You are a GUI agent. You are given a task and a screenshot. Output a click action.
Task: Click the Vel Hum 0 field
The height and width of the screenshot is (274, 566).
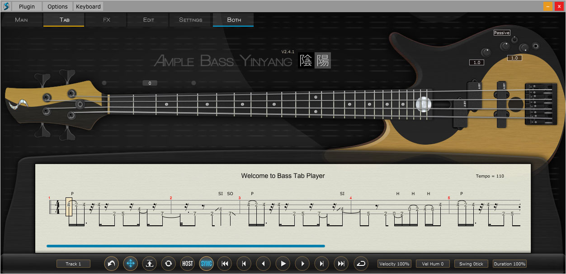(433, 264)
